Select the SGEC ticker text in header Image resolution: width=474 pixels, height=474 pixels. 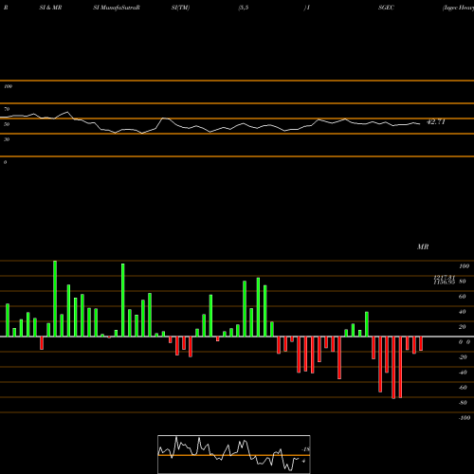[386, 8]
